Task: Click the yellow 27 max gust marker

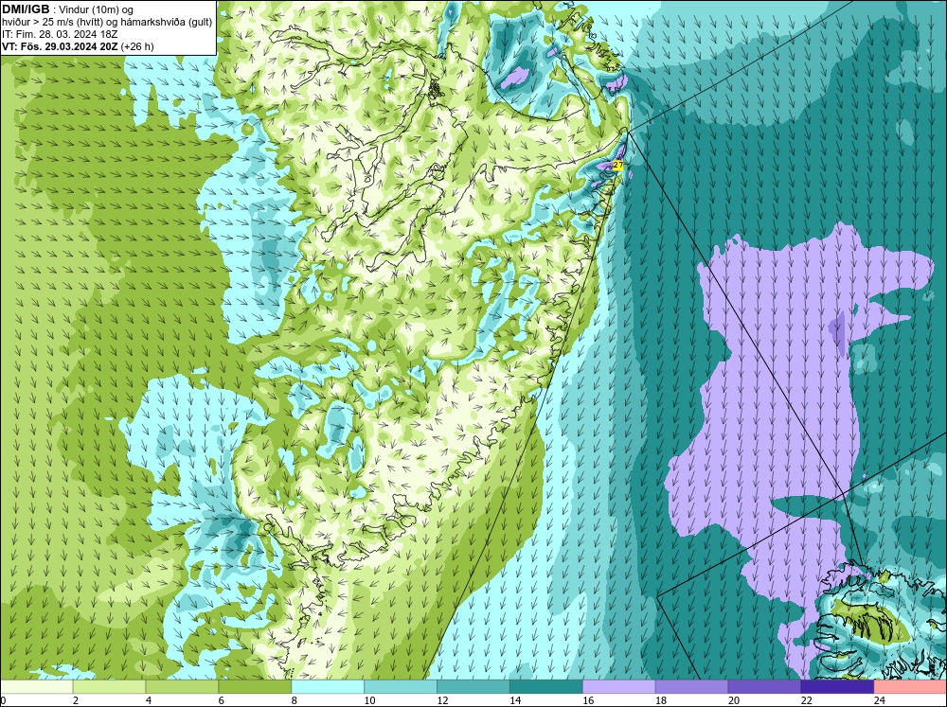Action: point(617,165)
